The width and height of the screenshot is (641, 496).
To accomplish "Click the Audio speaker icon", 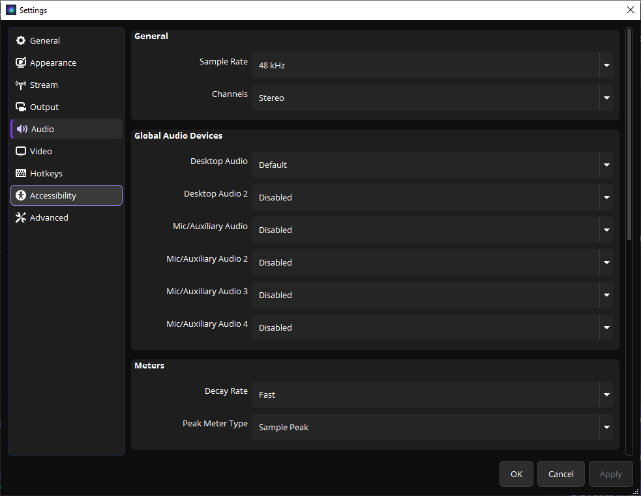I will pos(22,129).
